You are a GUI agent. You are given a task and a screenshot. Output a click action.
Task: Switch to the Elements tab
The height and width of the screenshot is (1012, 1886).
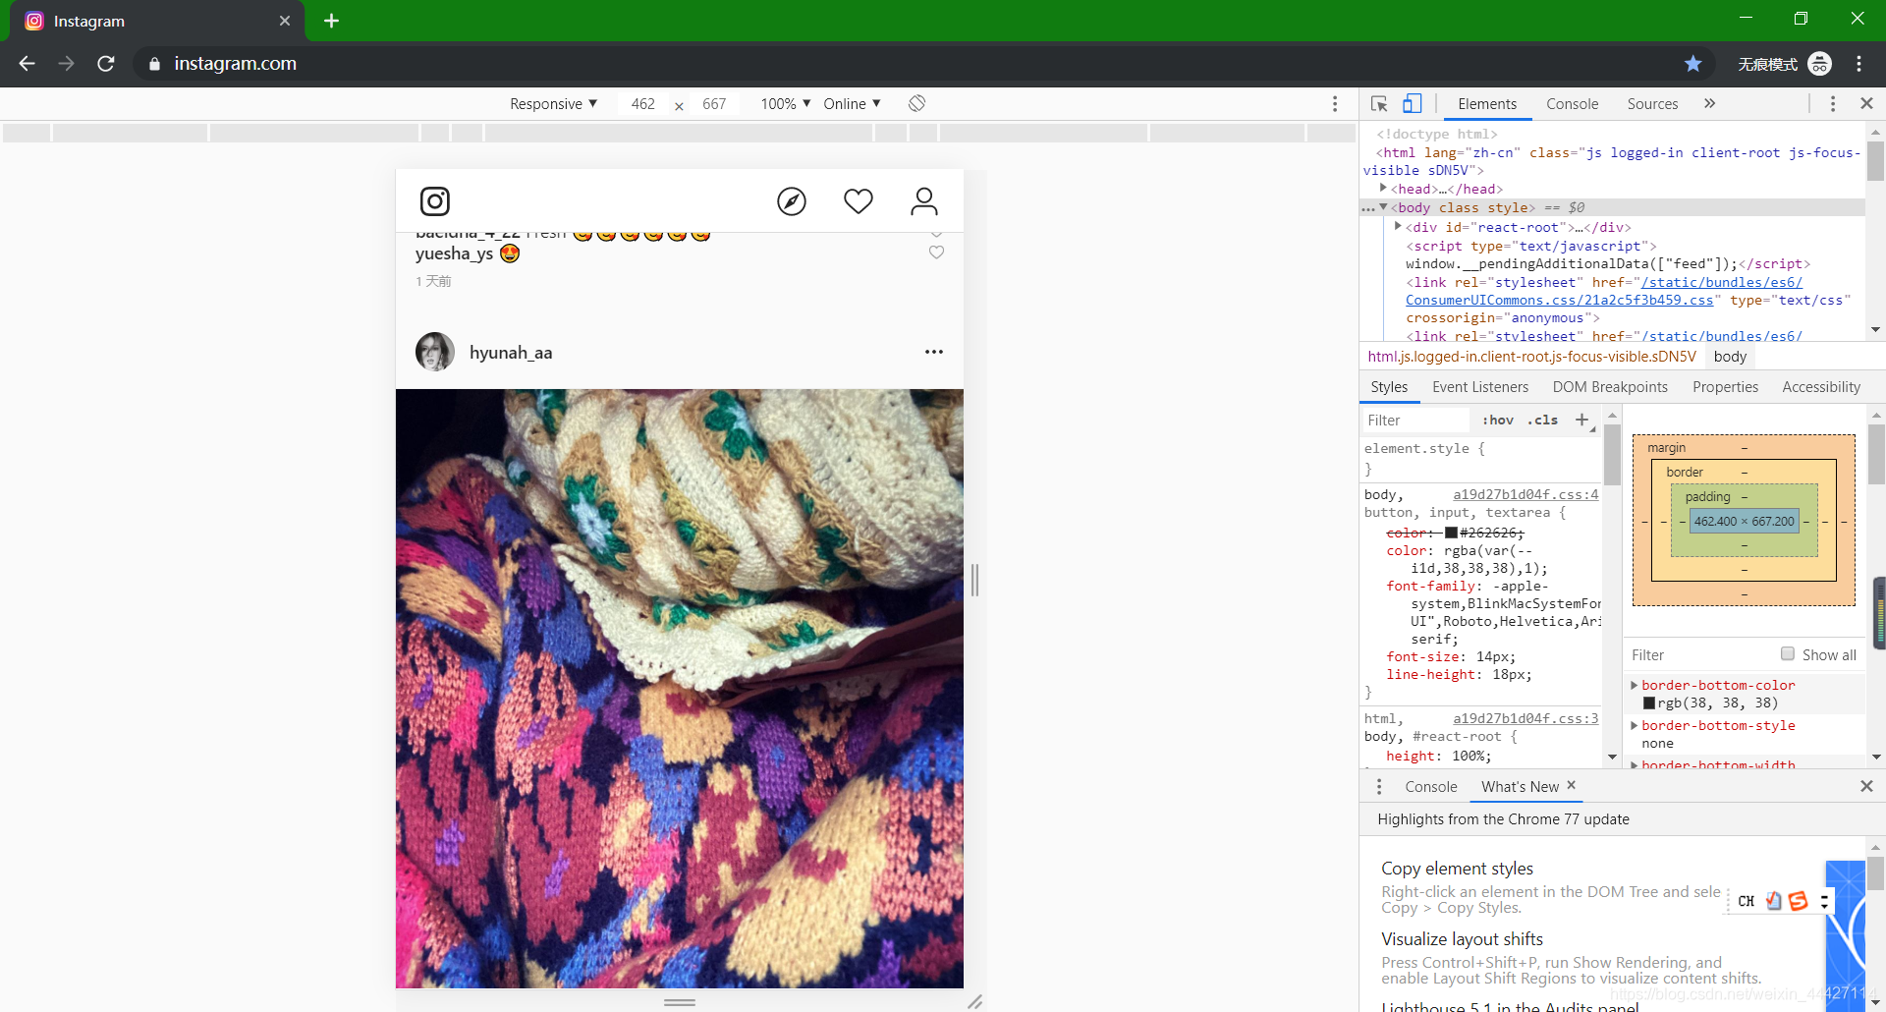(1487, 104)
